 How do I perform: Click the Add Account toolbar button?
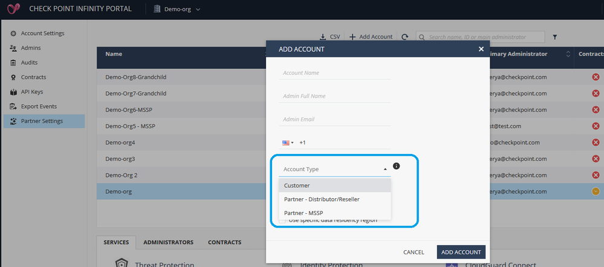371,37
